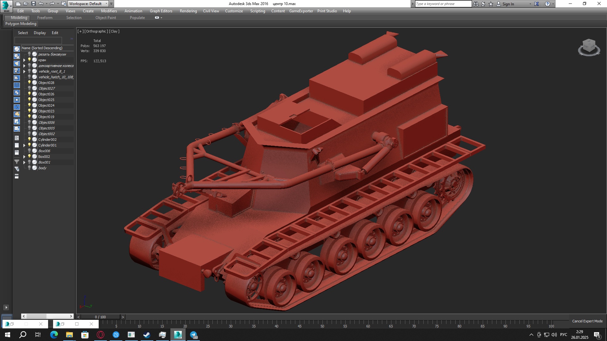Open the Modifiers menu
Viewport: 607px width, 341px height.
(109, 11)
